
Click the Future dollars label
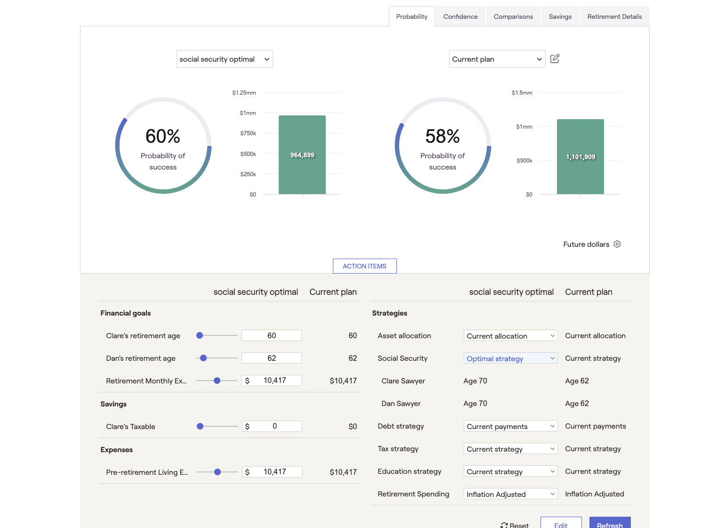[586, 244]
